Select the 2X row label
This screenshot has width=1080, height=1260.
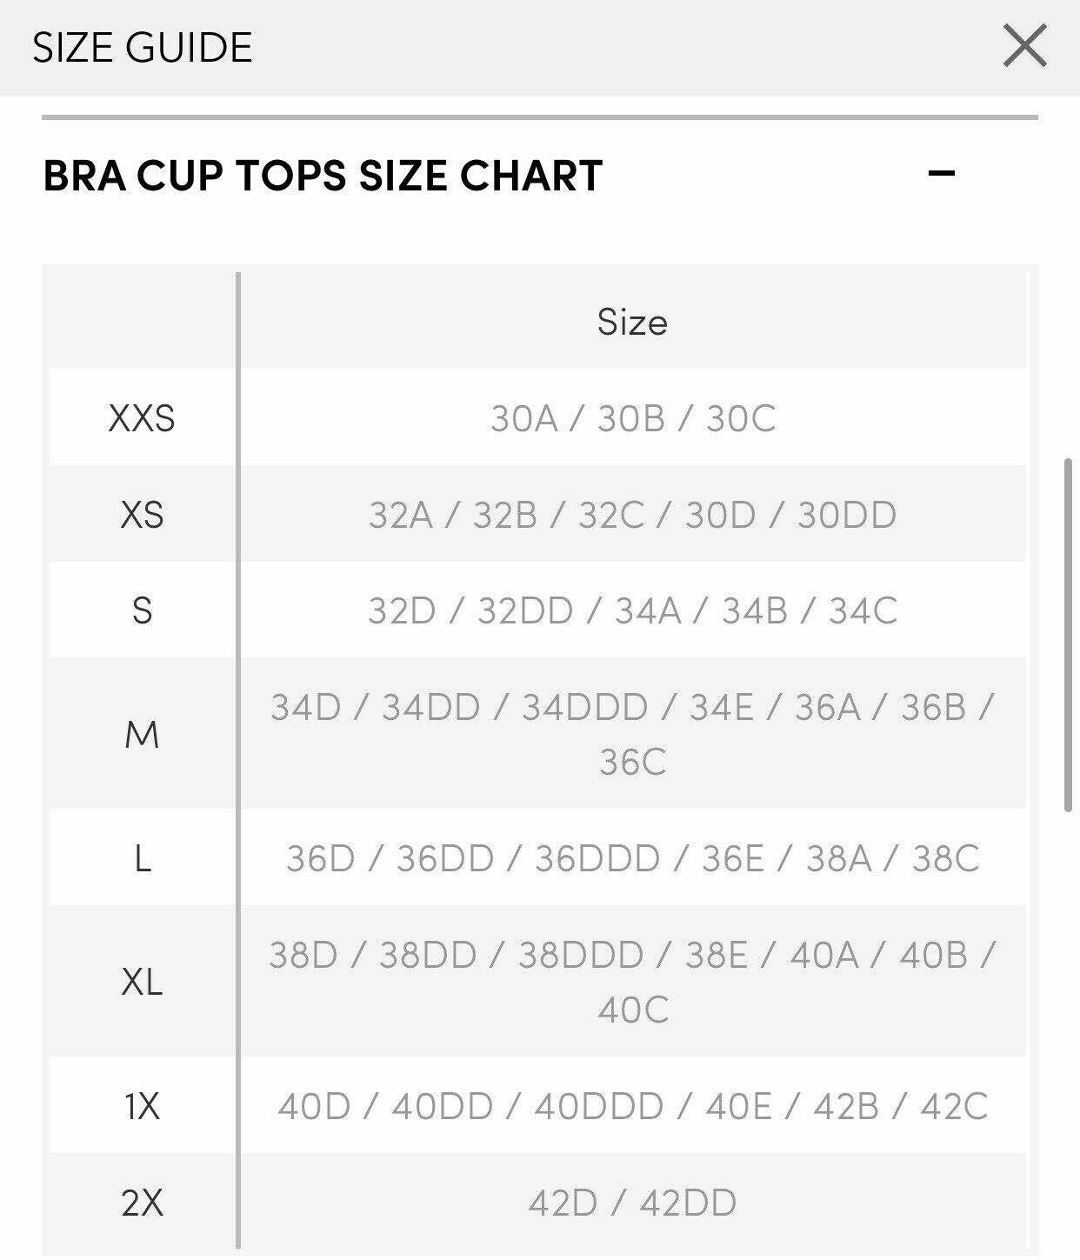pos(142,1203)
